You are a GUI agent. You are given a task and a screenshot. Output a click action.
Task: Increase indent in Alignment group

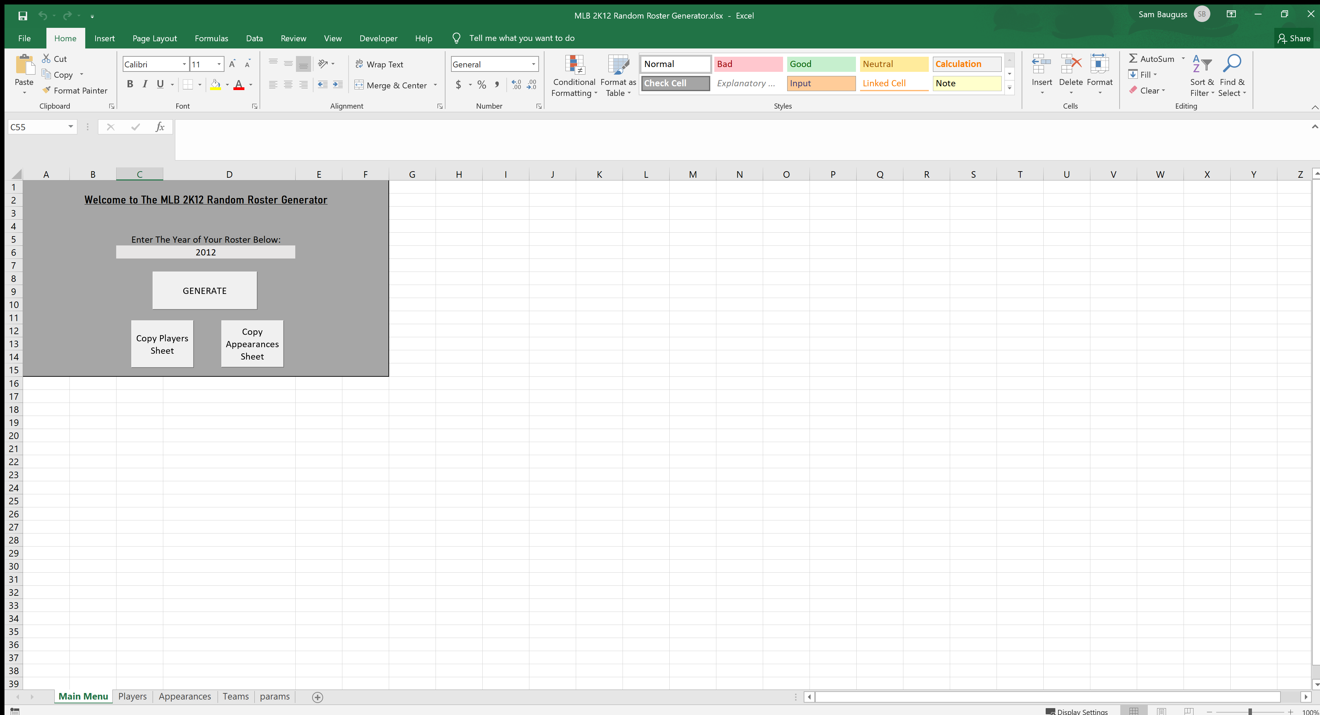click(x=338, y=85)
